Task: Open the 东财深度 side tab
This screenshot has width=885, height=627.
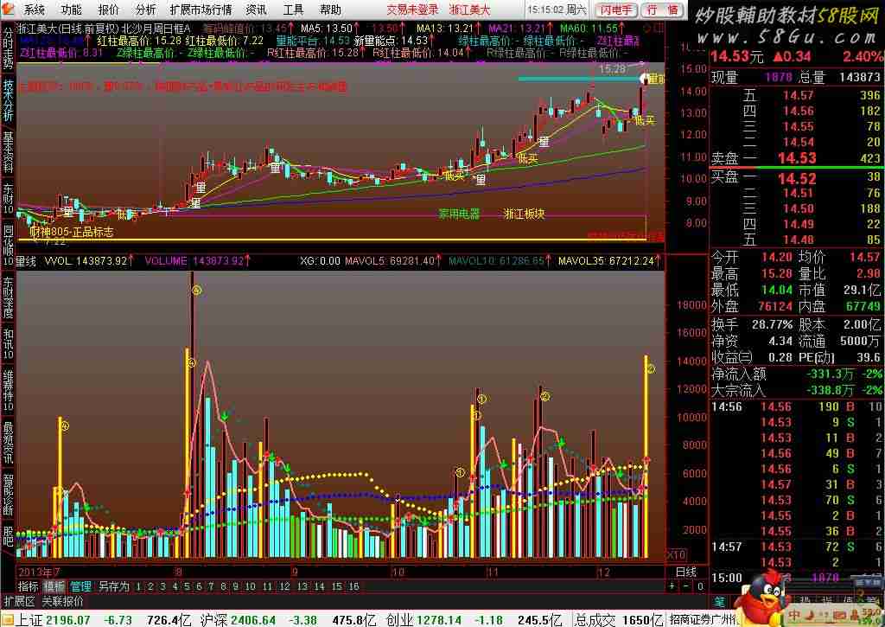Action: pos(8,298)
